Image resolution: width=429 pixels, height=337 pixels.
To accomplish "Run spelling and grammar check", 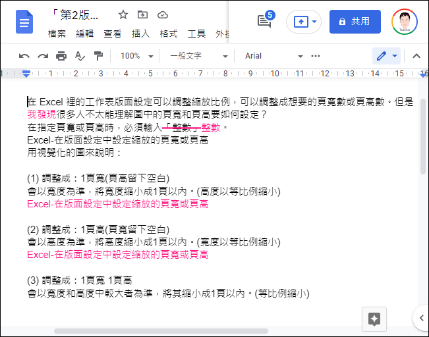I will pyautogui.click(x=80, y=56).
